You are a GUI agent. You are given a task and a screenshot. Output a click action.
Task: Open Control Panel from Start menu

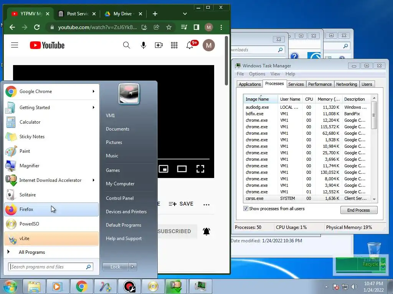(120, 198)
